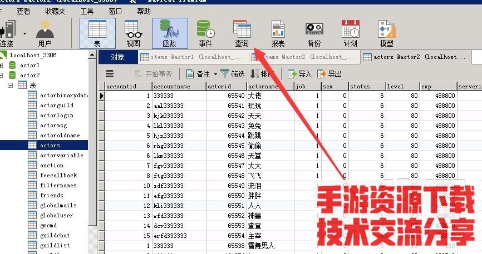Click the 导入 (Import) button
Screen dimensions: 482x254
[x=299, y=74]
